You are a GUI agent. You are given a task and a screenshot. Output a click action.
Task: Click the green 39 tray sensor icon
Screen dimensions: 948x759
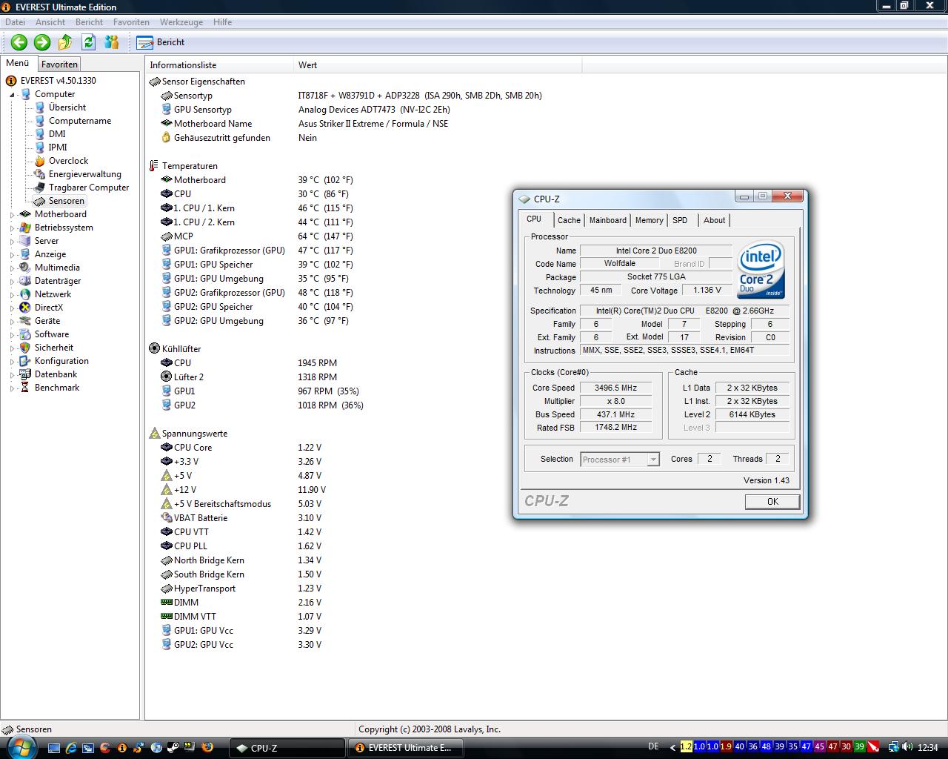tap(859, 746)
